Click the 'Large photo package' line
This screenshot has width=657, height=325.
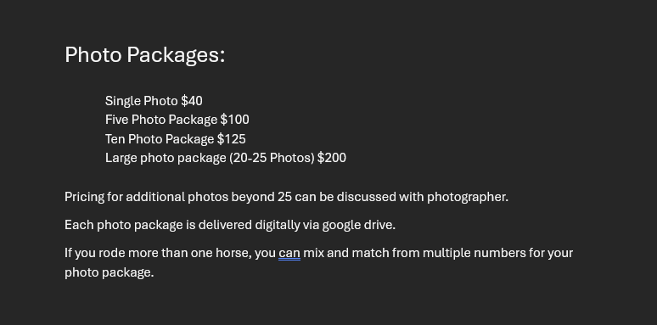[x=226, y=158]
